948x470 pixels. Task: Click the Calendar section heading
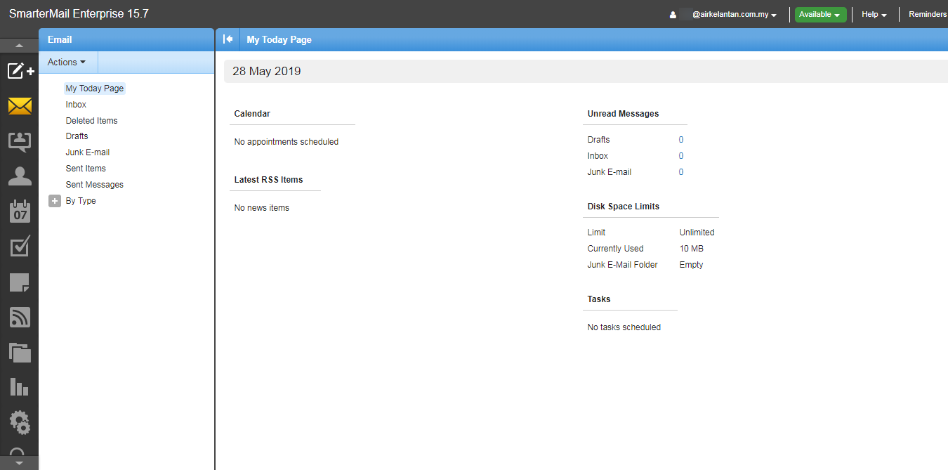(x=252, y=114)
